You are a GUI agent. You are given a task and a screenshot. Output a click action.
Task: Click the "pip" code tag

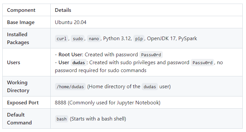(x=139, y=39)
